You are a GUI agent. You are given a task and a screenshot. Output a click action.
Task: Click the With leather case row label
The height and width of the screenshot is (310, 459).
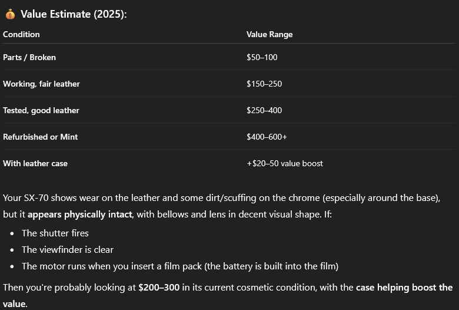[x=35, y=163]
